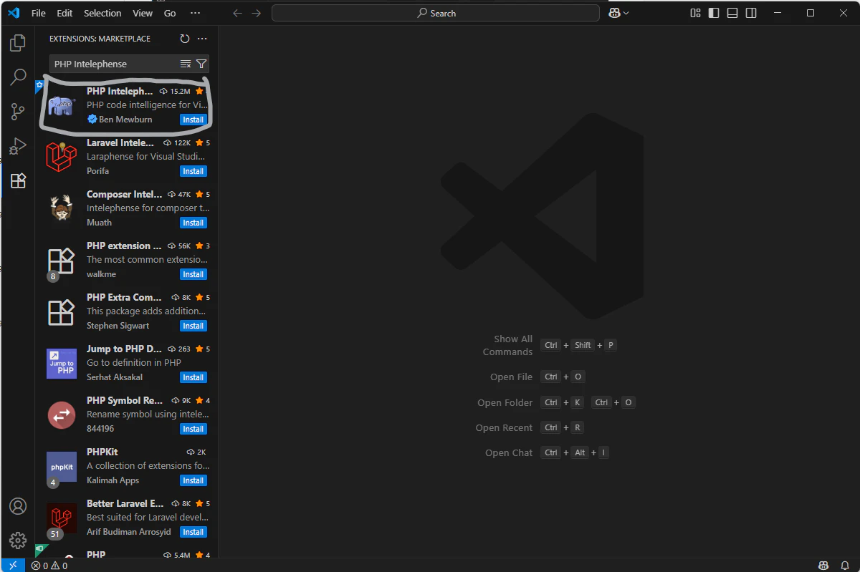This screenshot has width=860, height=572.
Task: Click the Ben Mewburn publisher name
Action: click(125, 120)
